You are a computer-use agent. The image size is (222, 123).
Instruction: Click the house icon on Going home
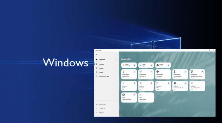coord(158,65)
